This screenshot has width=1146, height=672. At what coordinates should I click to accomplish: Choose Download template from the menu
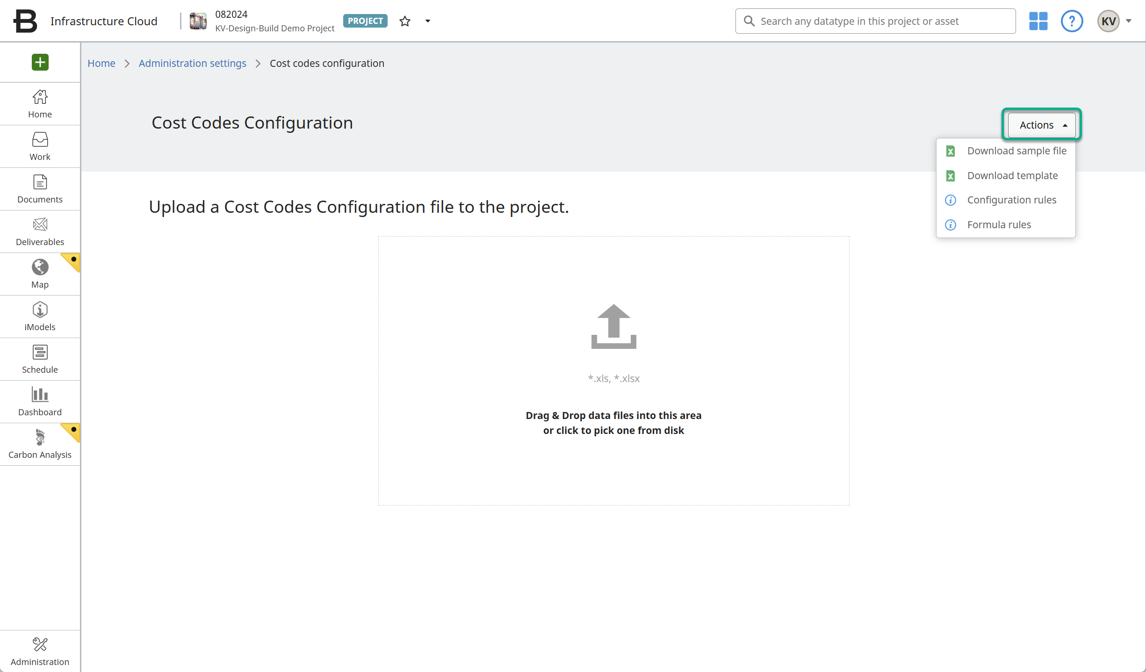pyautogui.click(x=1012, y=176)
